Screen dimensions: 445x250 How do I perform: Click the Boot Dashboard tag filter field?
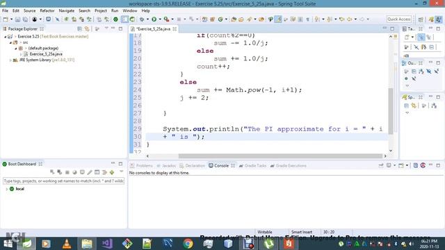coord(63,181)
